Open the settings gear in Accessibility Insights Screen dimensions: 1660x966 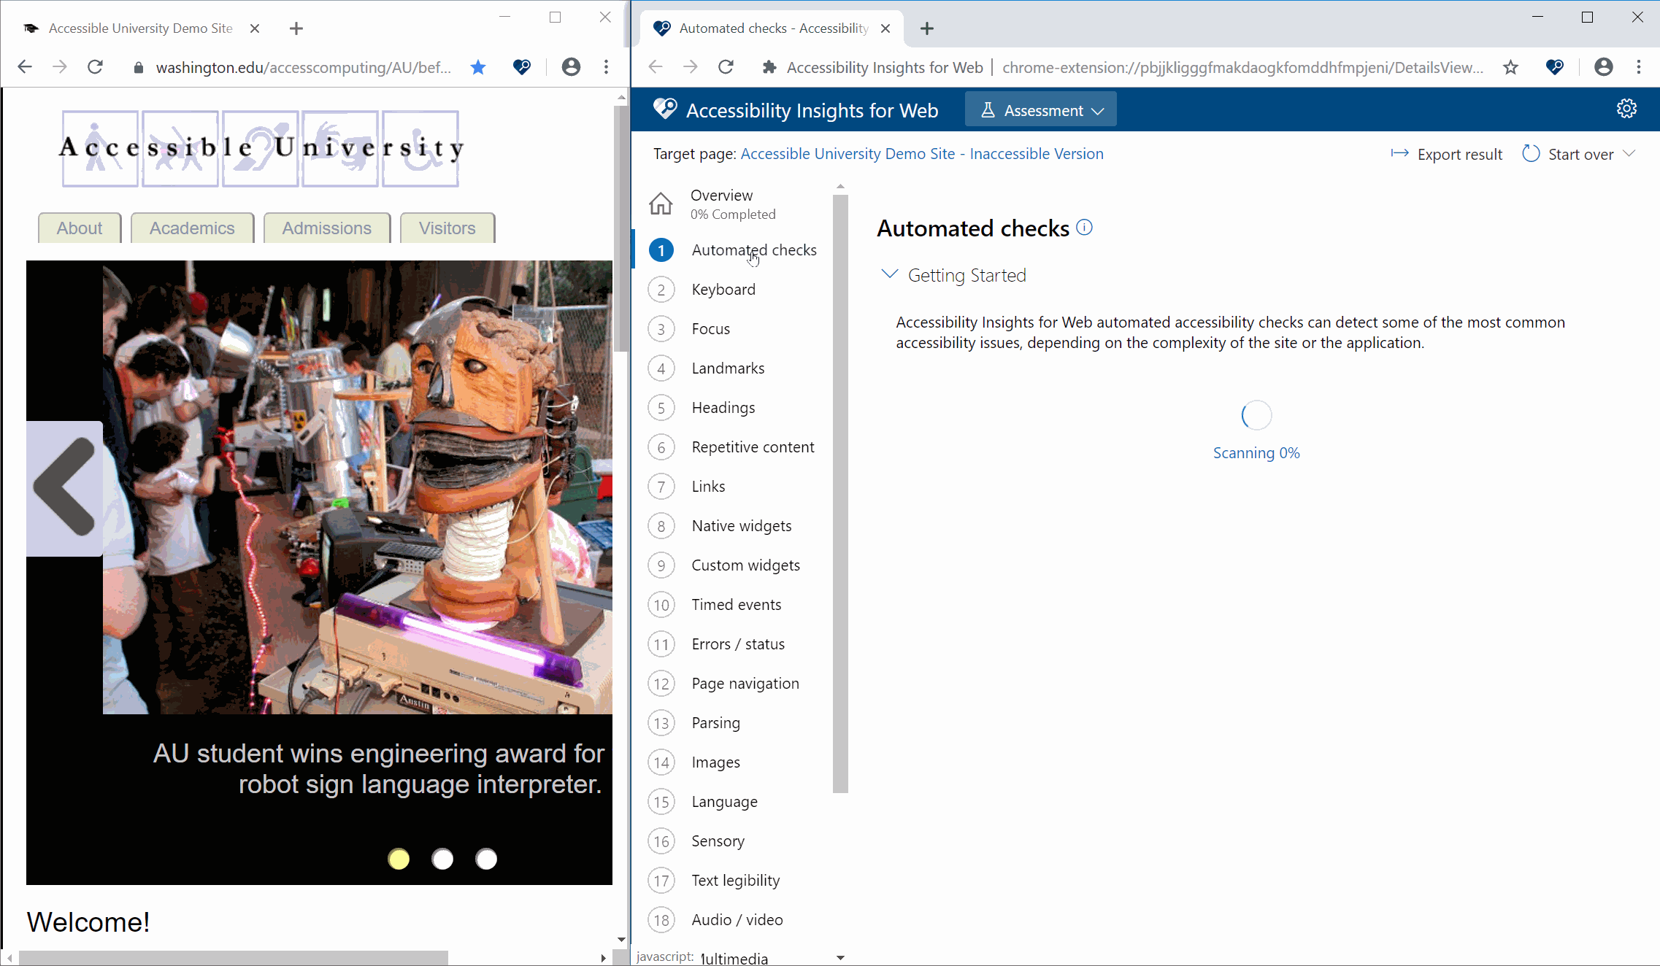pyautogui.click(x=1627, y=108)
